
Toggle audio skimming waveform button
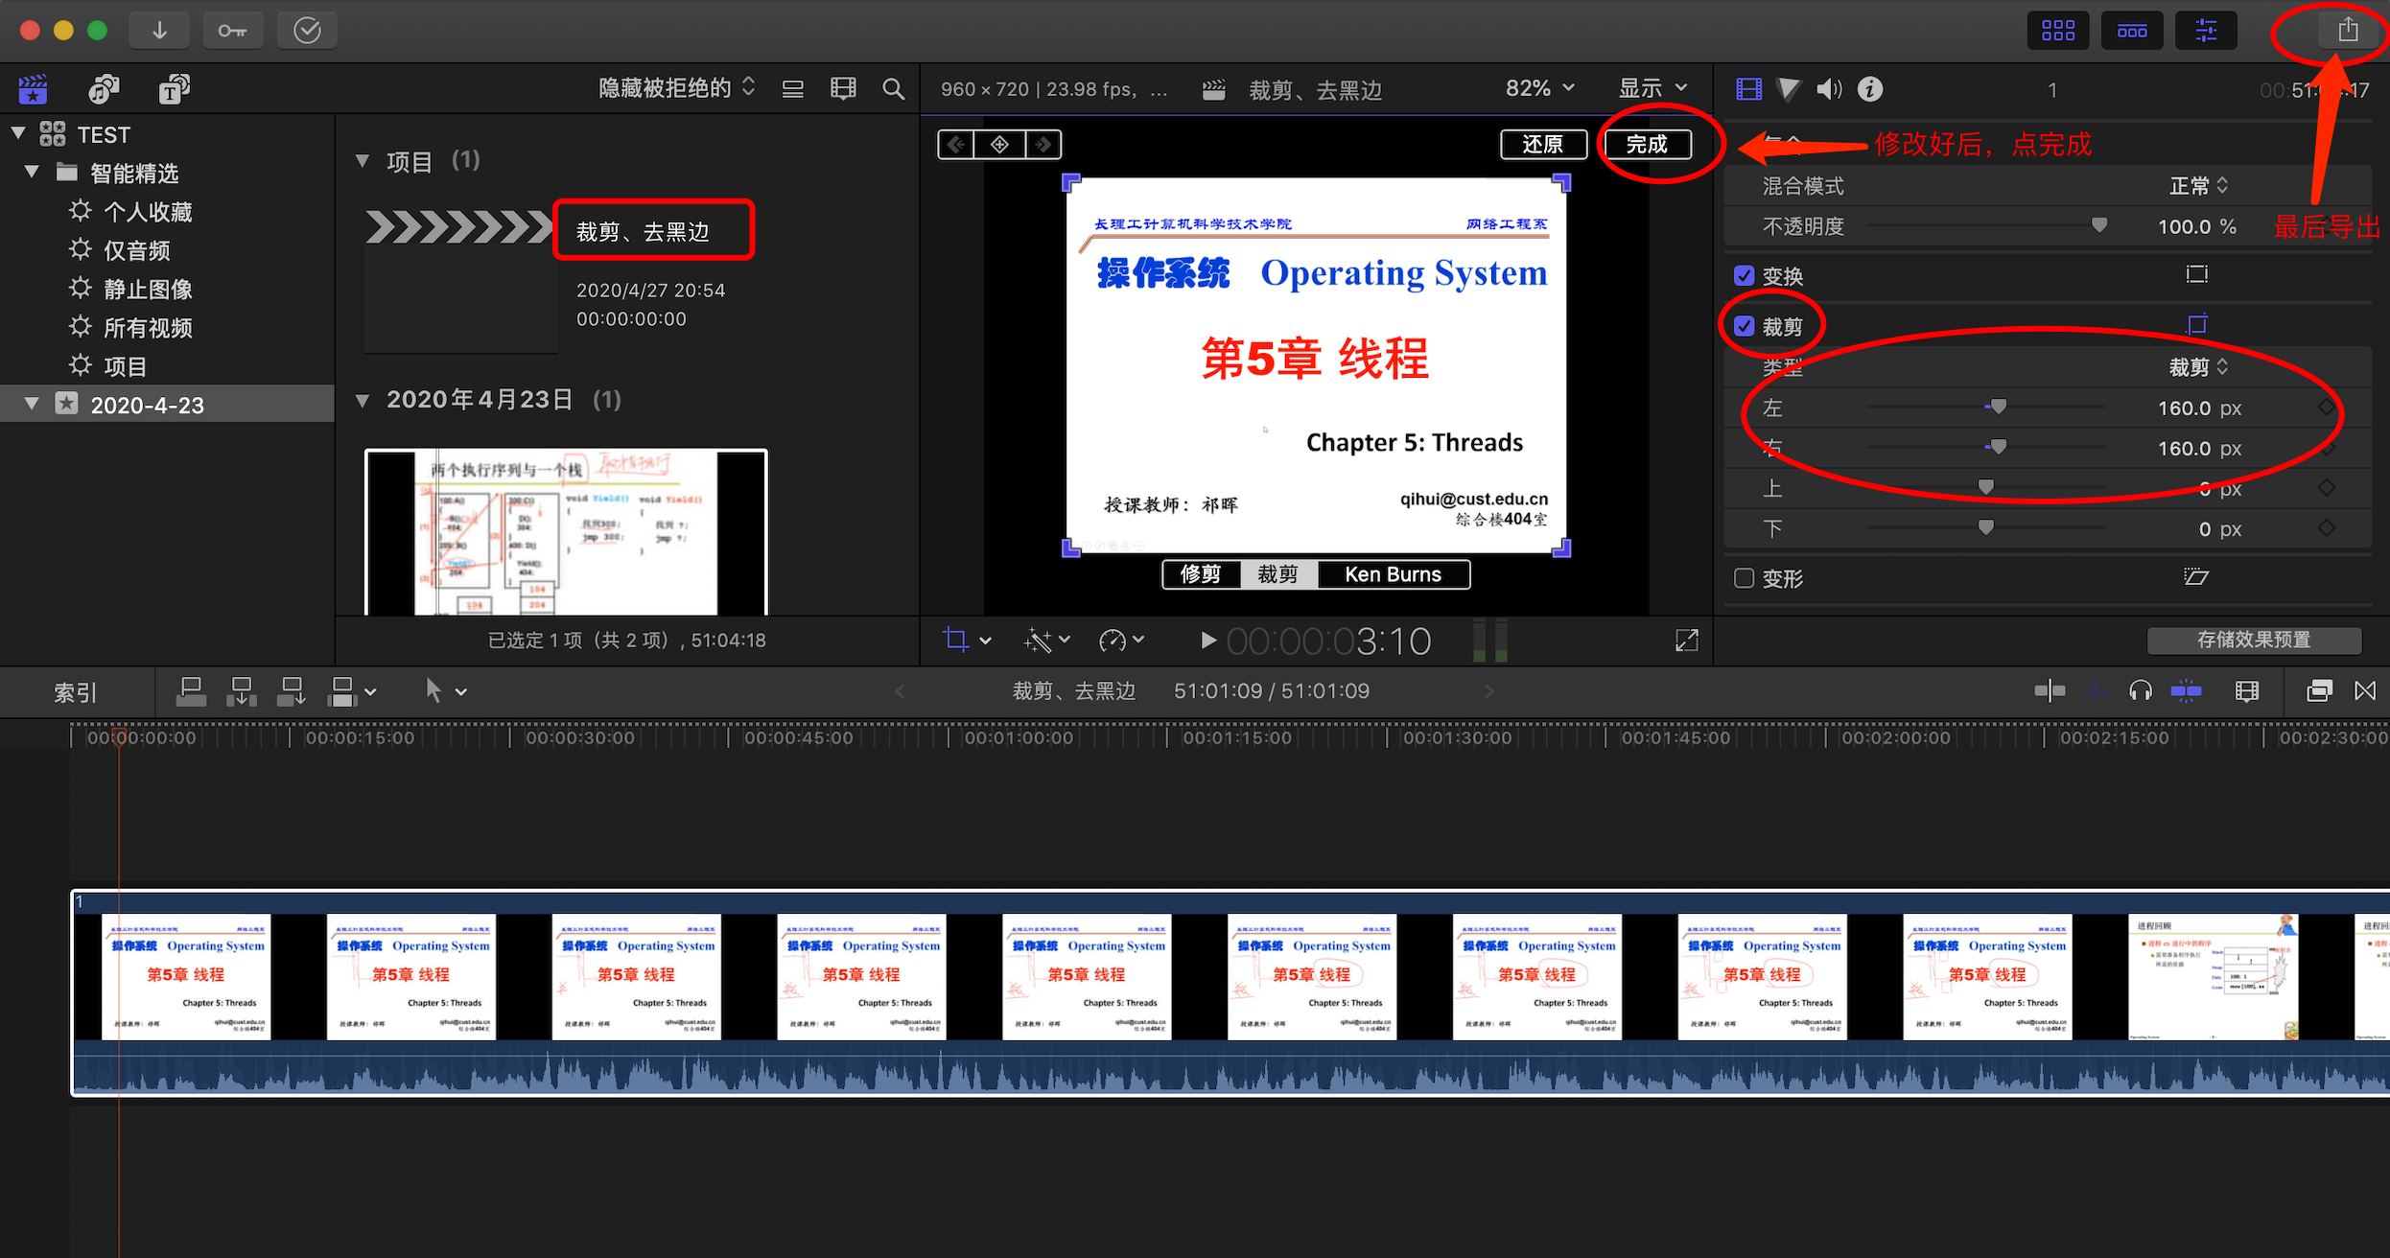pos(2097,690)
